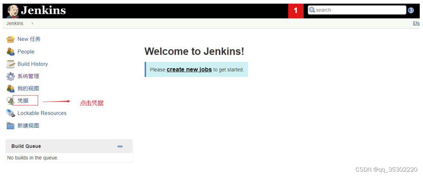This screenshot has height=176, width=423.
Task: Collapse the Build Queue panel
Action: [120, 146]
